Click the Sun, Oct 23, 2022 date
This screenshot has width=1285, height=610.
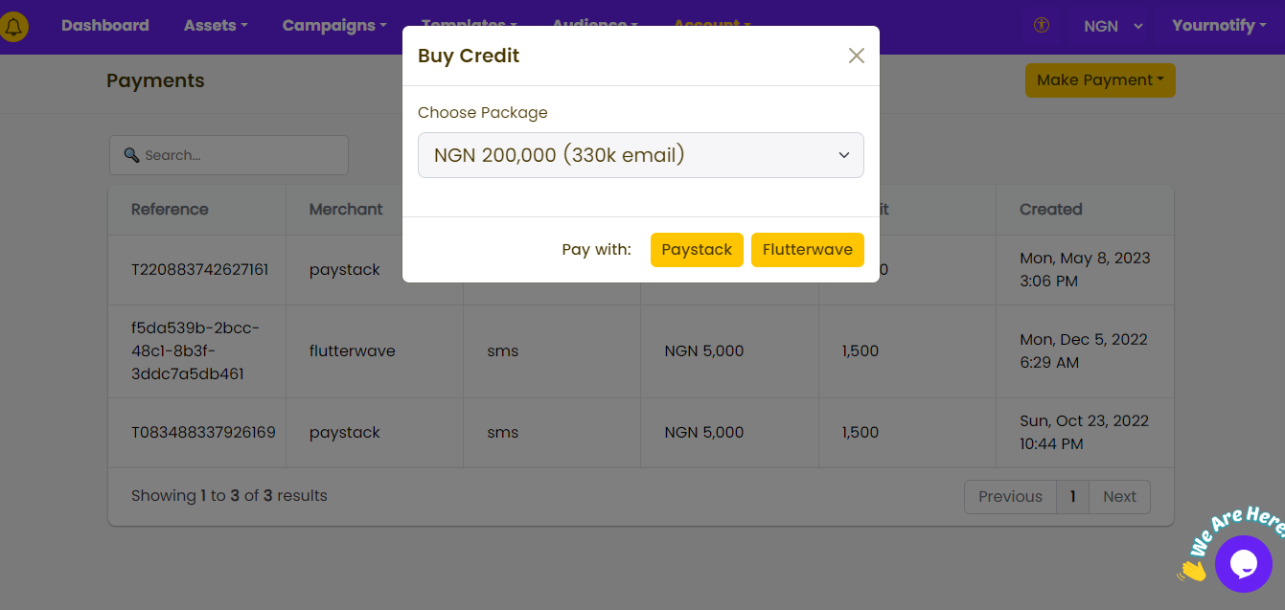point(1084,433)
